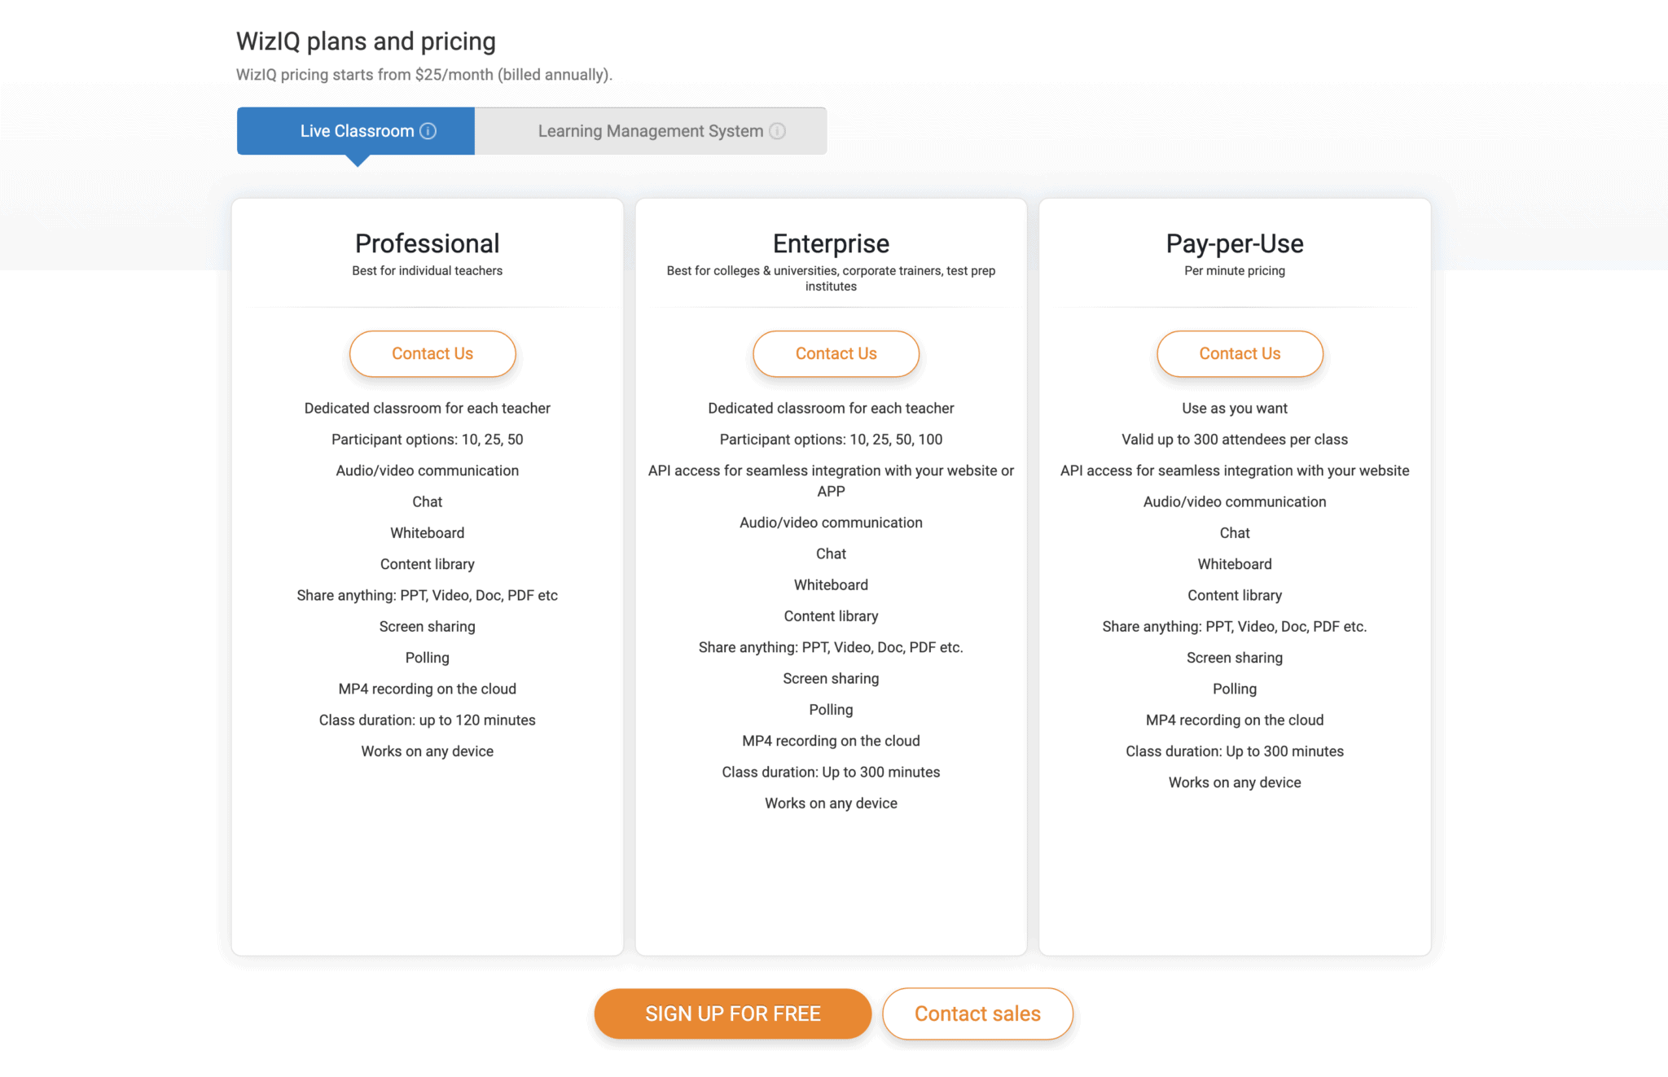The width and height of the screenshot is (1668, 1077).
Task: Click Contact Us under the Professional plan
Action: coord(432,353)
